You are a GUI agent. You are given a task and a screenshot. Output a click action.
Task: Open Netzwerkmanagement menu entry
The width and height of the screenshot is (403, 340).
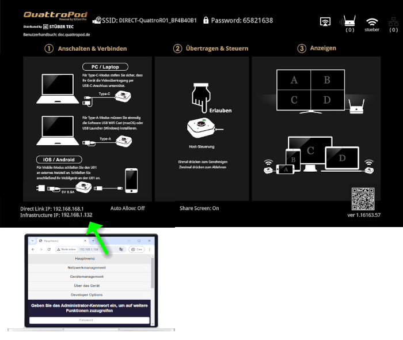tap(89, 268)
